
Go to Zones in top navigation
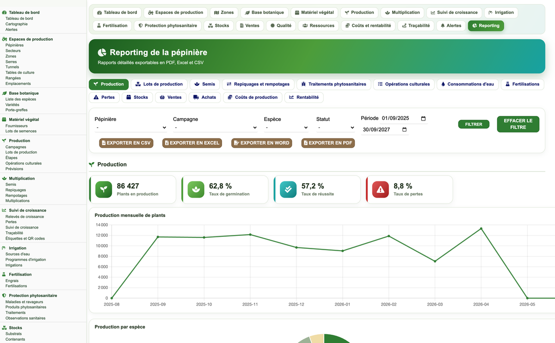224,12
